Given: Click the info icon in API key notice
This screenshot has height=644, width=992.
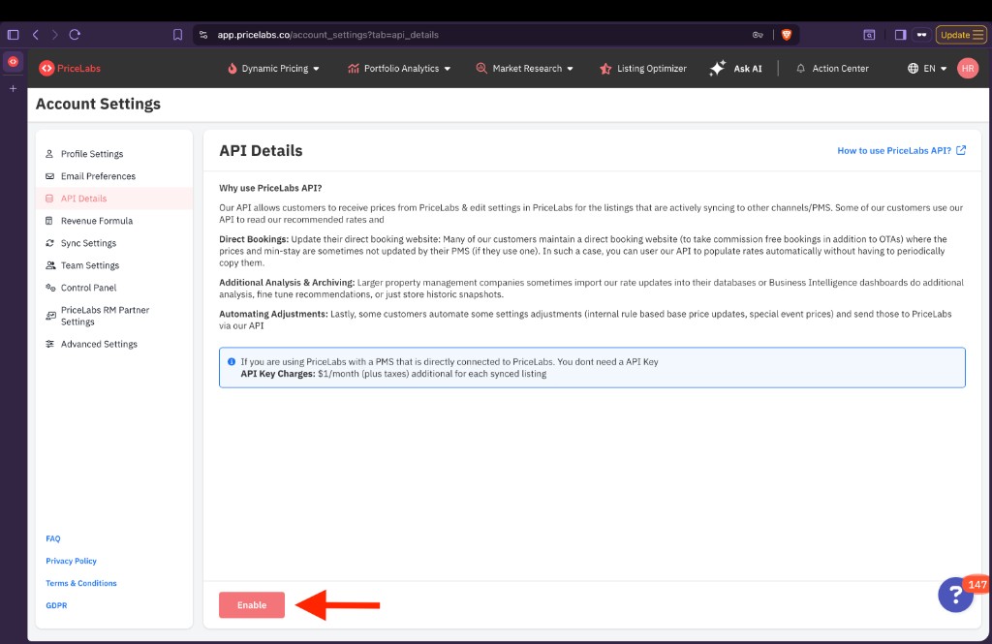Looking at the screenshot, I should [x=232, y=362].
